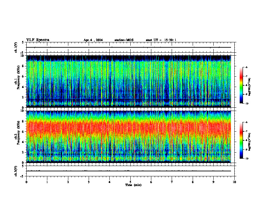The width and height of the screenshot is (264, 204).
Task: Click the "ch.3(V)" waveform axis label
Action: pos(16,171)
